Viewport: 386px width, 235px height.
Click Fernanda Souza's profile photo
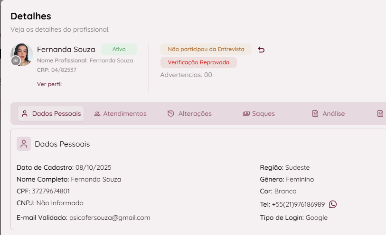click(x=22, y=54)
